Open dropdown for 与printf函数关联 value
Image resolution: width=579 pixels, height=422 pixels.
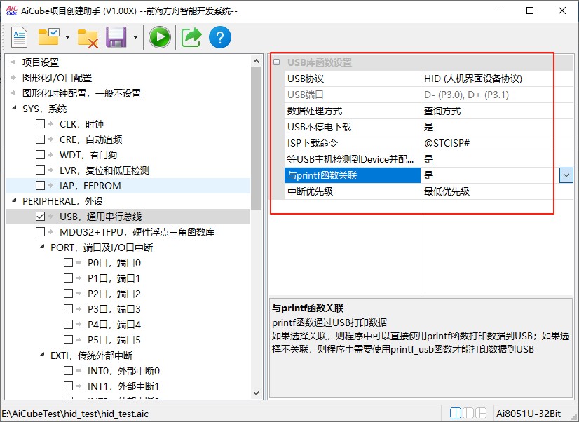click(x=566, y=175)
